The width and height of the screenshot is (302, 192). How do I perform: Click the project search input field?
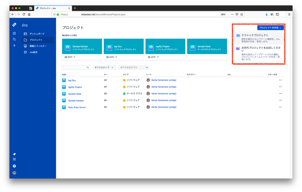(x=76, y=68)
